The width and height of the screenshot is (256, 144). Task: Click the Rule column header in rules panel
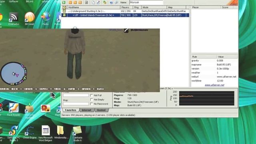(x=204, y=57)
